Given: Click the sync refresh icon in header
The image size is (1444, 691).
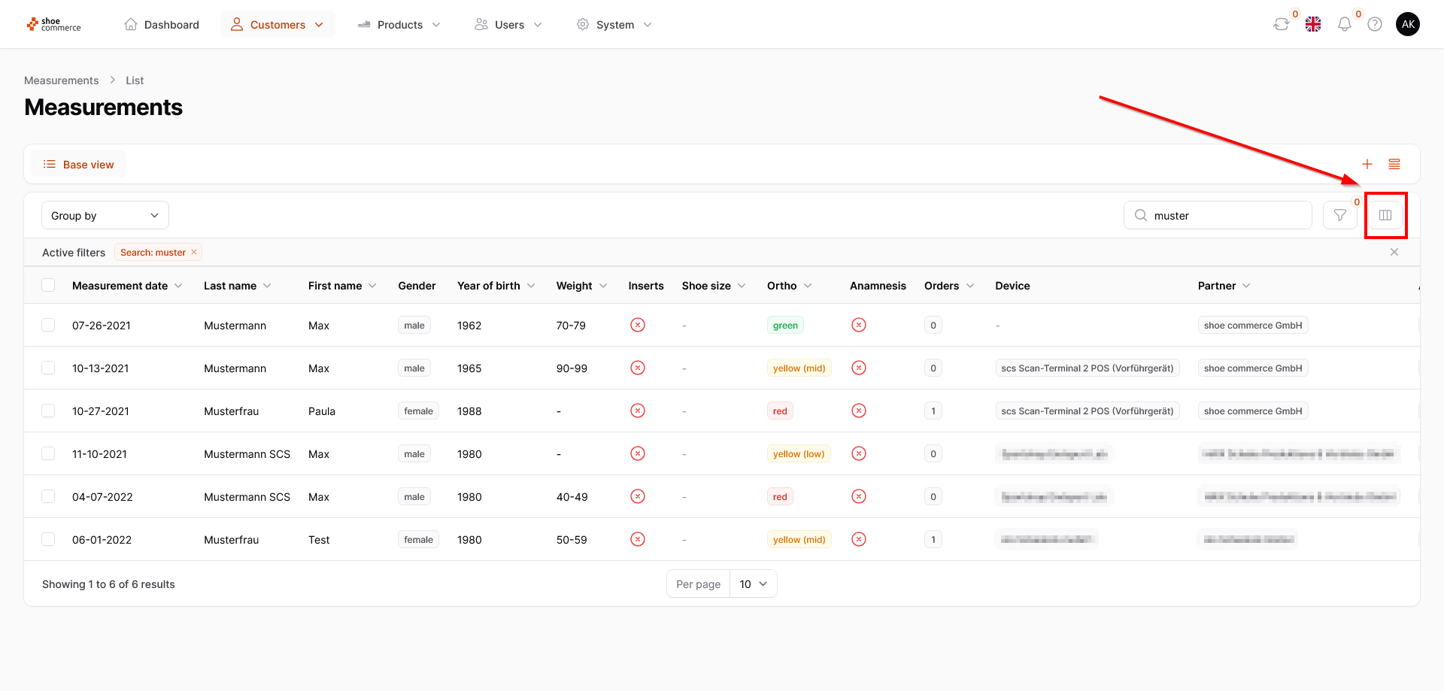Looking at the screenshot, I should [1281, 24].
